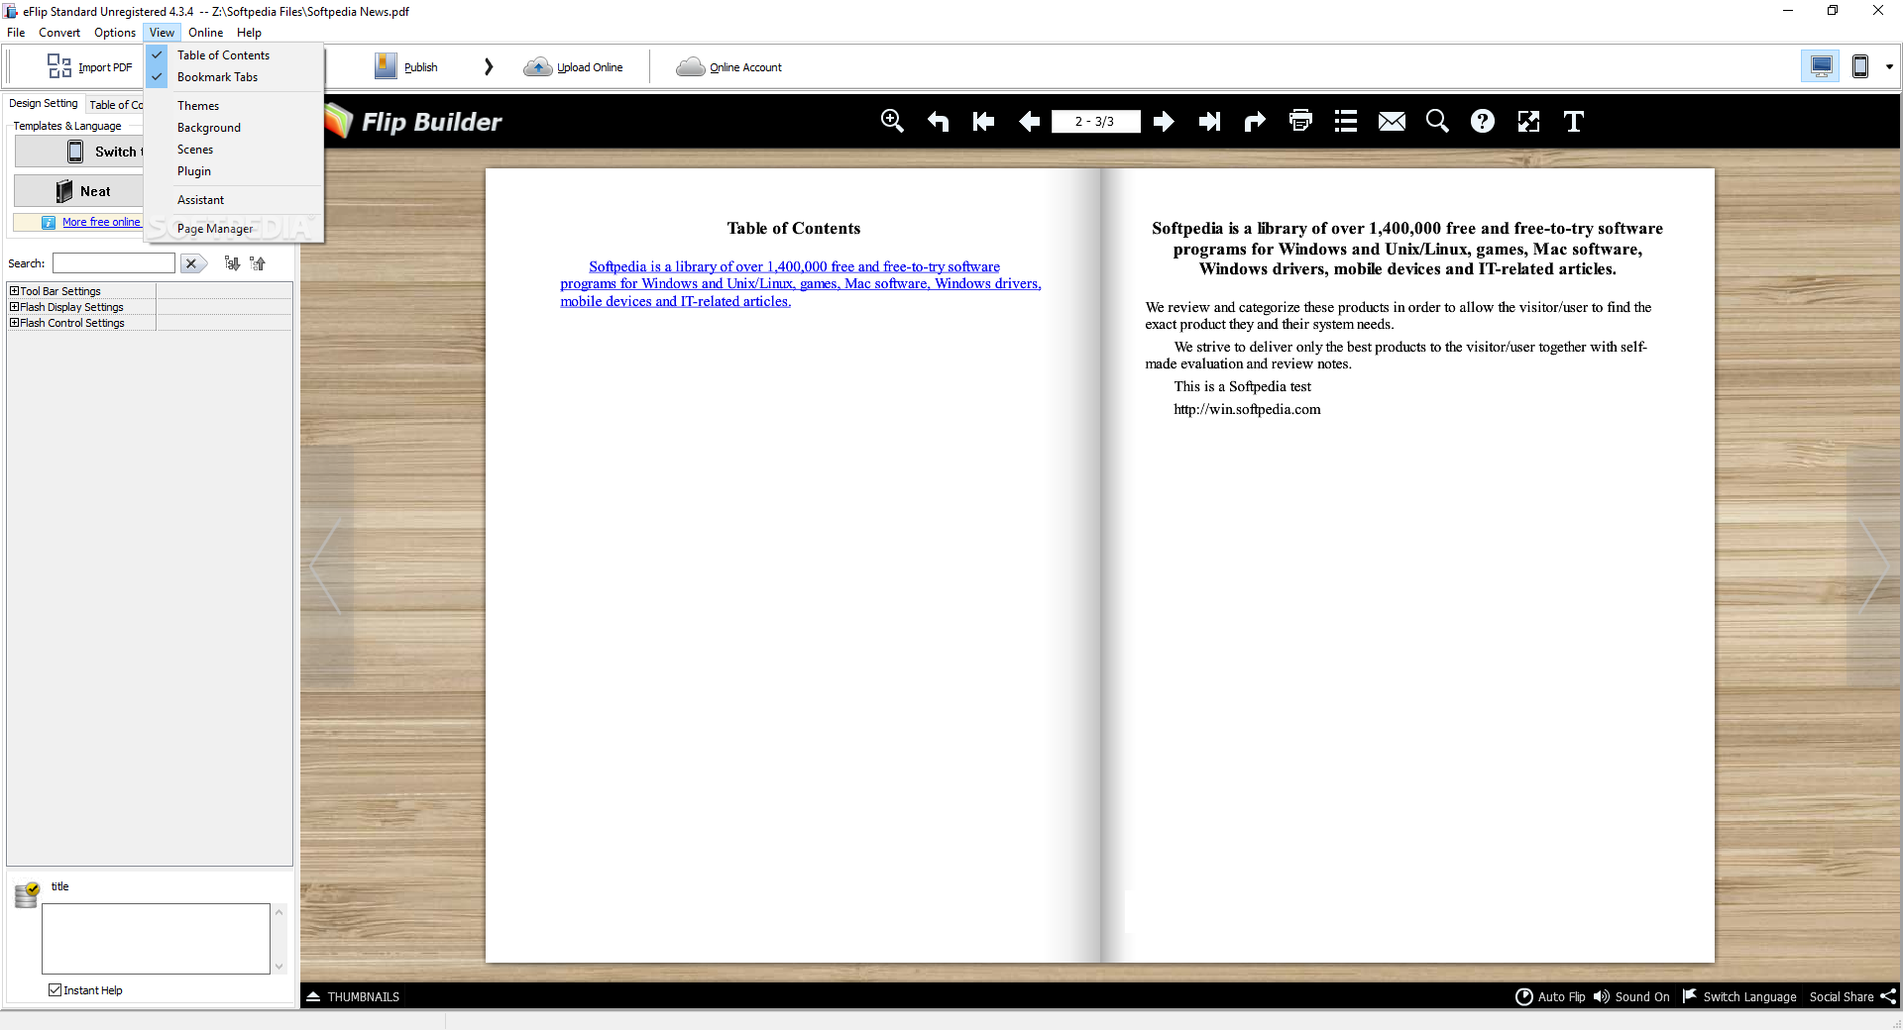
Task: Toggle Sound On speaker control
Action: (1631, 996)
